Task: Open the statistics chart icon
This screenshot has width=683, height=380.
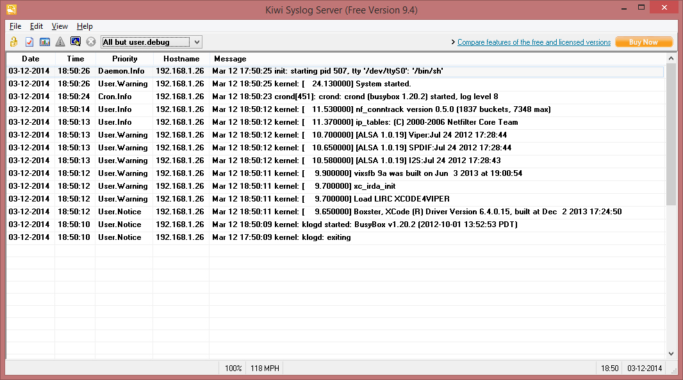Action: [44, 42]
